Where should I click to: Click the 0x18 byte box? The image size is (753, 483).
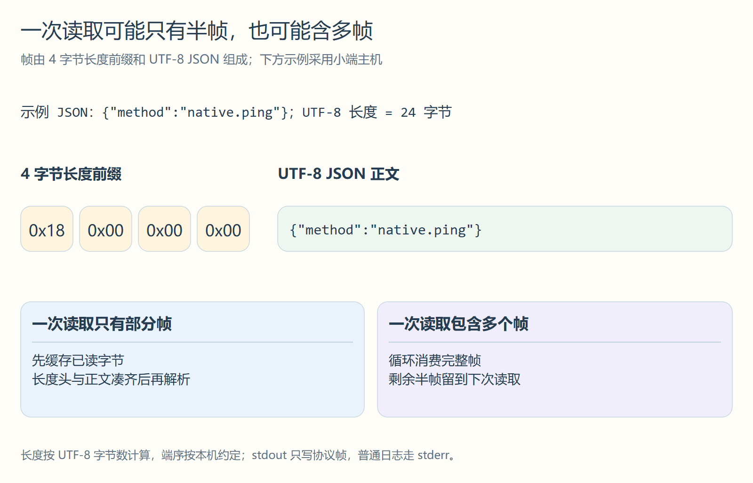point(47,229)
